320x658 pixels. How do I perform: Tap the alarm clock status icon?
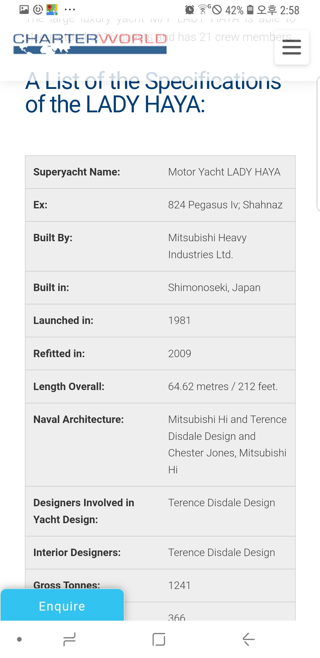[189, 10]
